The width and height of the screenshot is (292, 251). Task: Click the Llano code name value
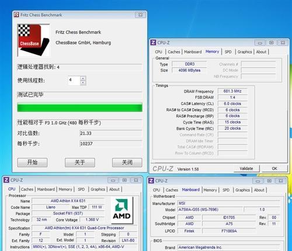(51, 207)
